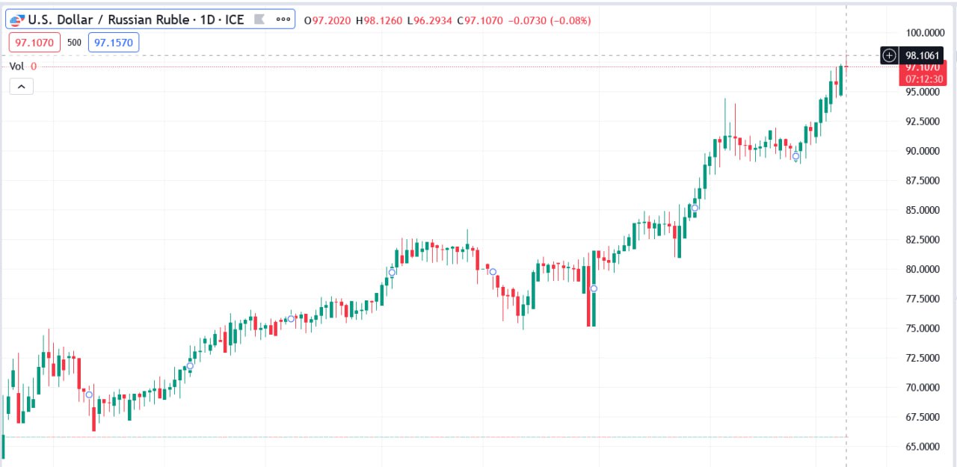The width and height of the screenshot is (957, 467).
Task: Click the black crosshair price label 98.1061
Action: click(923, 55)
